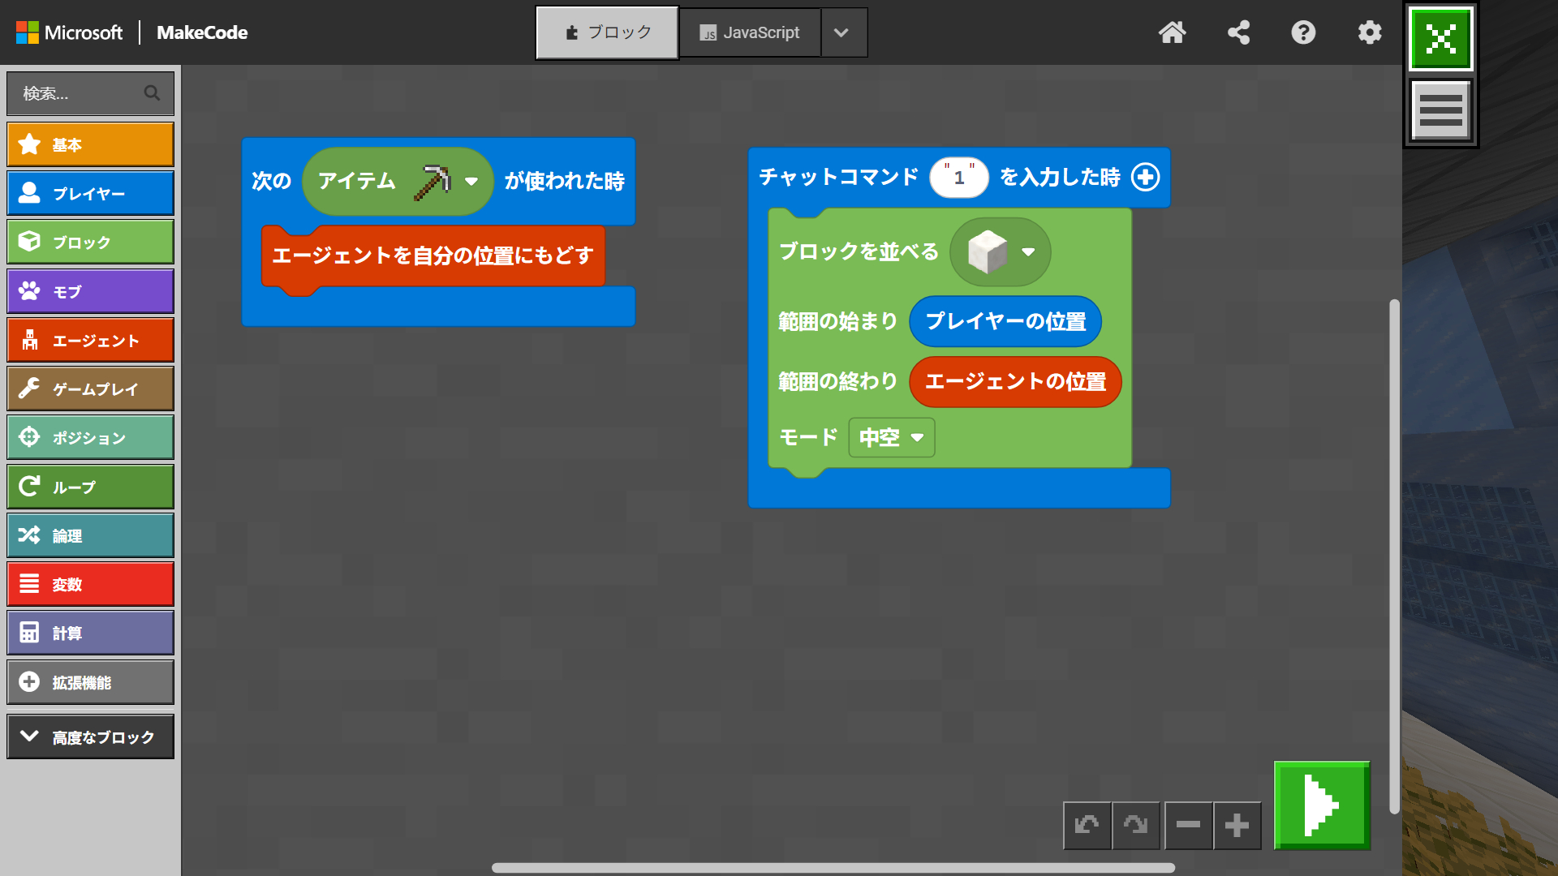Select the エージェントの位置 block
Image resolution: width=1558 pixels, height=876 pixels.
click(x=1015, y=381)
